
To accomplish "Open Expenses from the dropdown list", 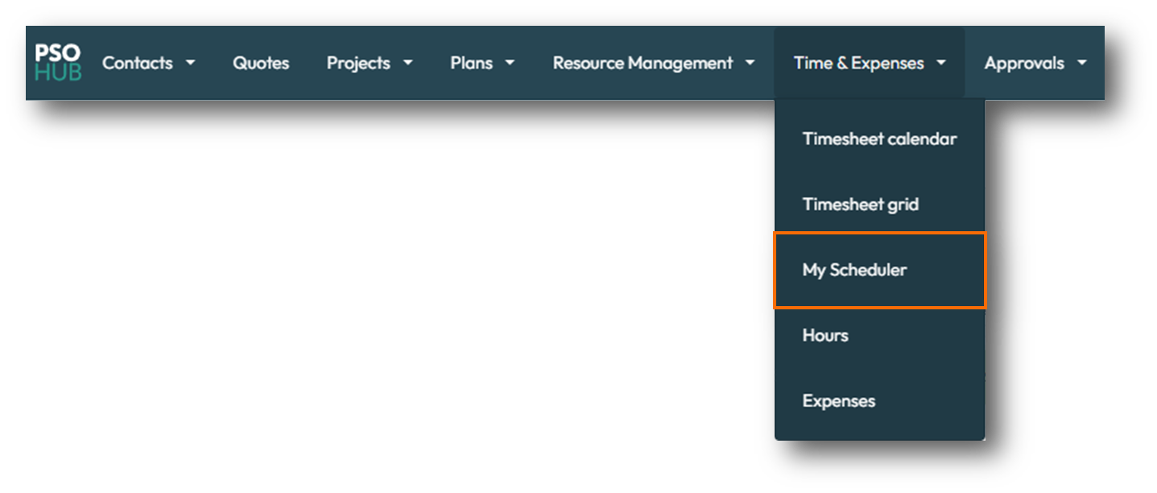I will 838,401.
